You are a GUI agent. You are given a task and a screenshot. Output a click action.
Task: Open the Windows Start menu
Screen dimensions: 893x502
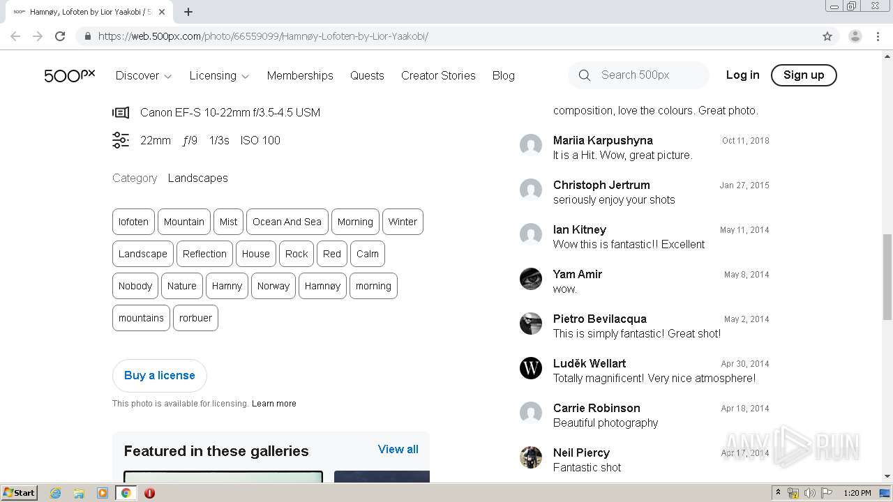coord(20,493)
